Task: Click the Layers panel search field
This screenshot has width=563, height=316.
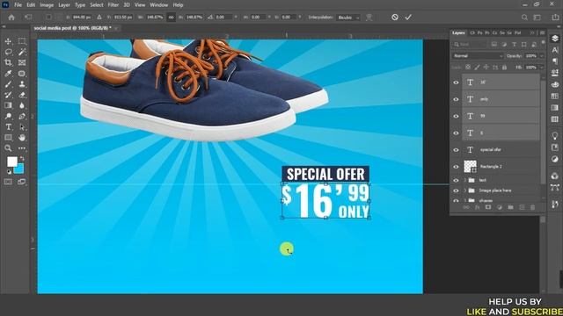Action: (470, 45)
